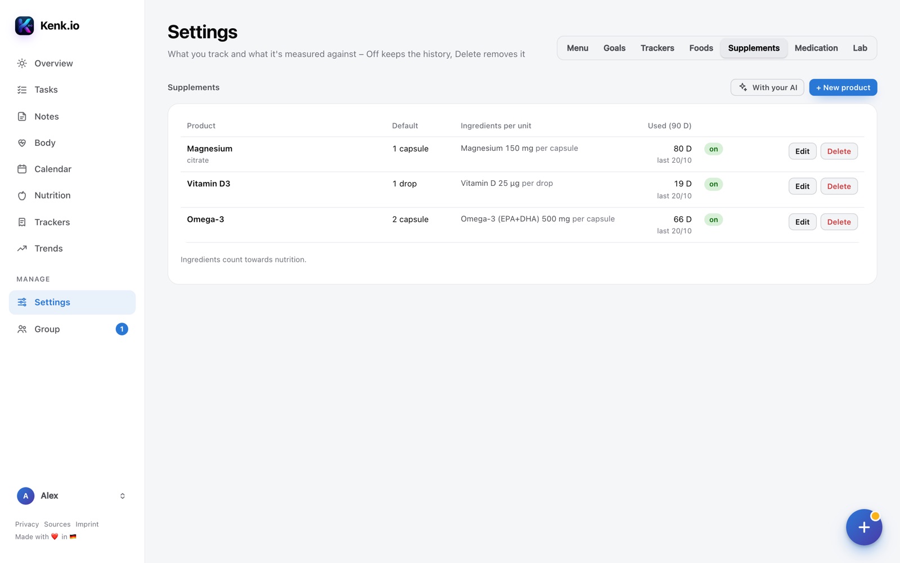Click the Omega-3 product name
900x563 pixels.
click(205, 219)
